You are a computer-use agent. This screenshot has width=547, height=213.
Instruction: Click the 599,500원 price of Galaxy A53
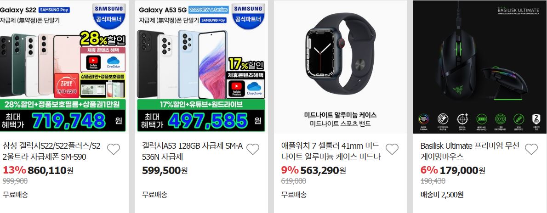pyautogui.click(x=165, y=170)
